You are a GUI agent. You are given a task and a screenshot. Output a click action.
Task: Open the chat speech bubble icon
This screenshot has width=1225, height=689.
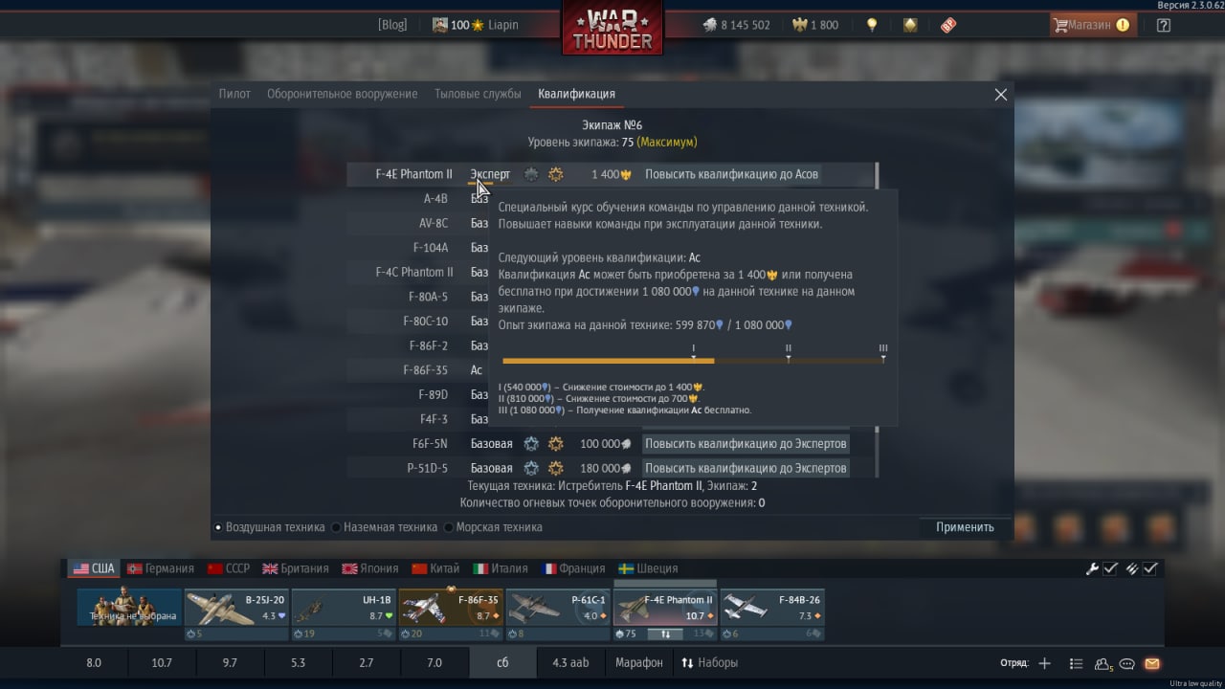click(x=1127, y=663)
